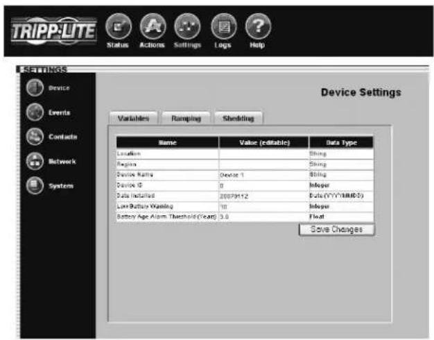Click the System sidebar icon
Screen dimensions: 434x340
pos(35,186)
